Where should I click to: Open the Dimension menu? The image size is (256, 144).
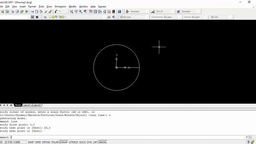[60, 6]
